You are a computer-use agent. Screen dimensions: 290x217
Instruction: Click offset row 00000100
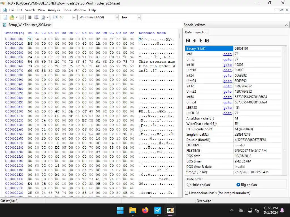point(14,111)
